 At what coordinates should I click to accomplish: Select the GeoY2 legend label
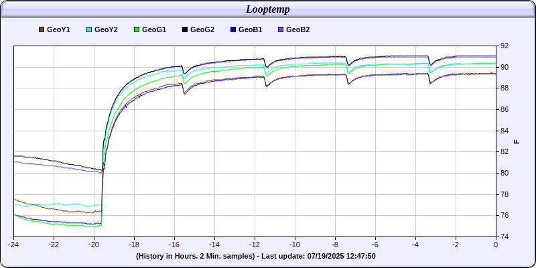coord(106,29)
